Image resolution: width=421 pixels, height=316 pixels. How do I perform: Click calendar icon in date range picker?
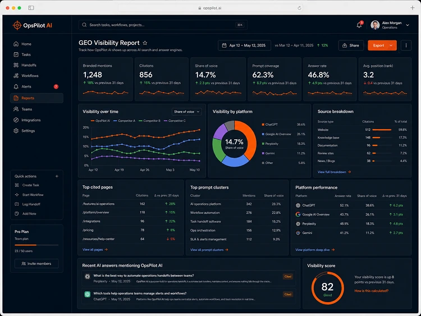224,45
